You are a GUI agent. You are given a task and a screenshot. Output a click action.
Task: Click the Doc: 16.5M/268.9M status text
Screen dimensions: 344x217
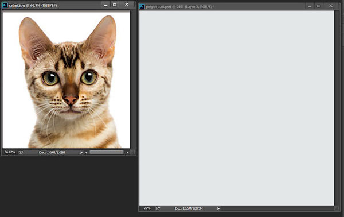pos(189,208)
